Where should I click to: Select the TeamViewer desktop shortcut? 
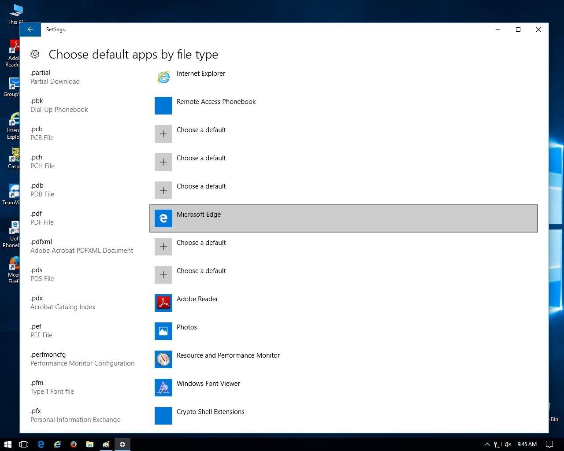point(11,194)
